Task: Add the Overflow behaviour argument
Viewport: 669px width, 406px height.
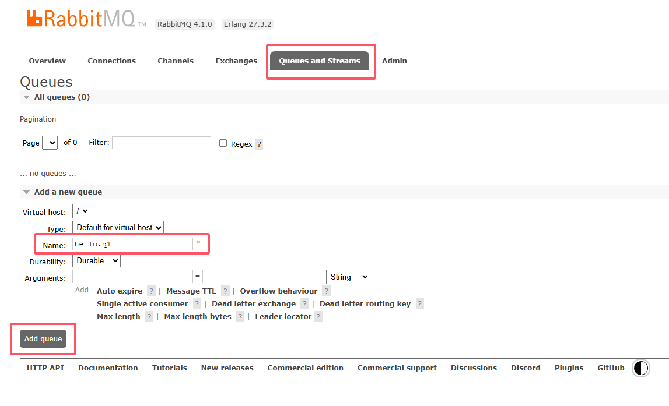Action: point(279,291)
